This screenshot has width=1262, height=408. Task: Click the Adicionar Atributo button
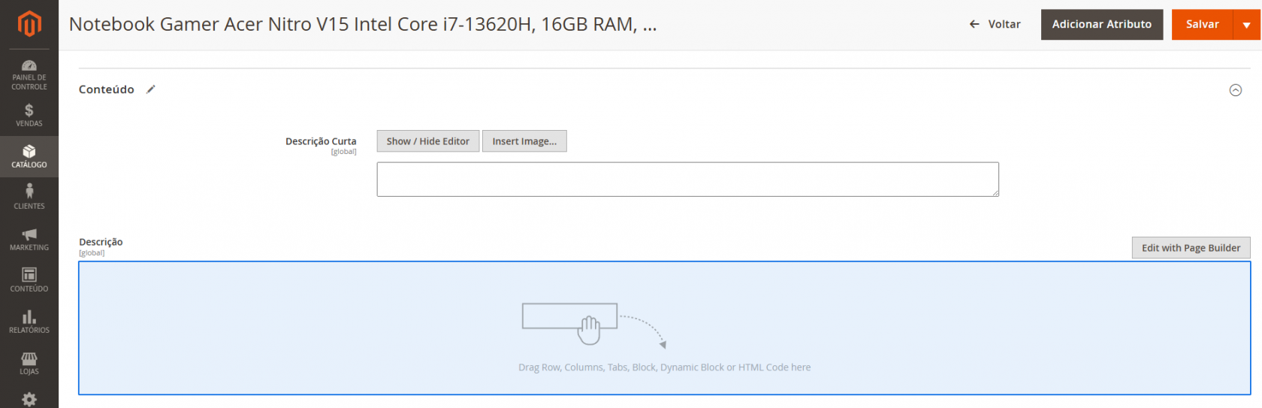pos(1101,25)
